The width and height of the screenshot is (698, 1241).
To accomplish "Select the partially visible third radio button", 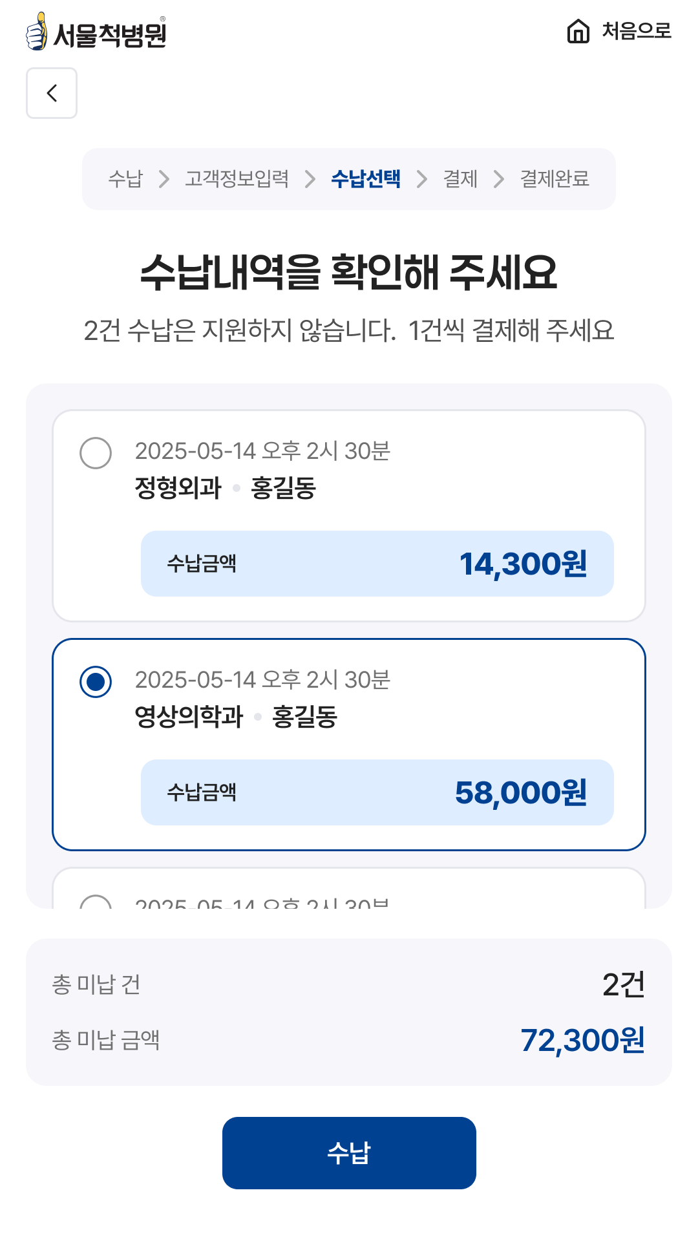I will coord(96,901).
